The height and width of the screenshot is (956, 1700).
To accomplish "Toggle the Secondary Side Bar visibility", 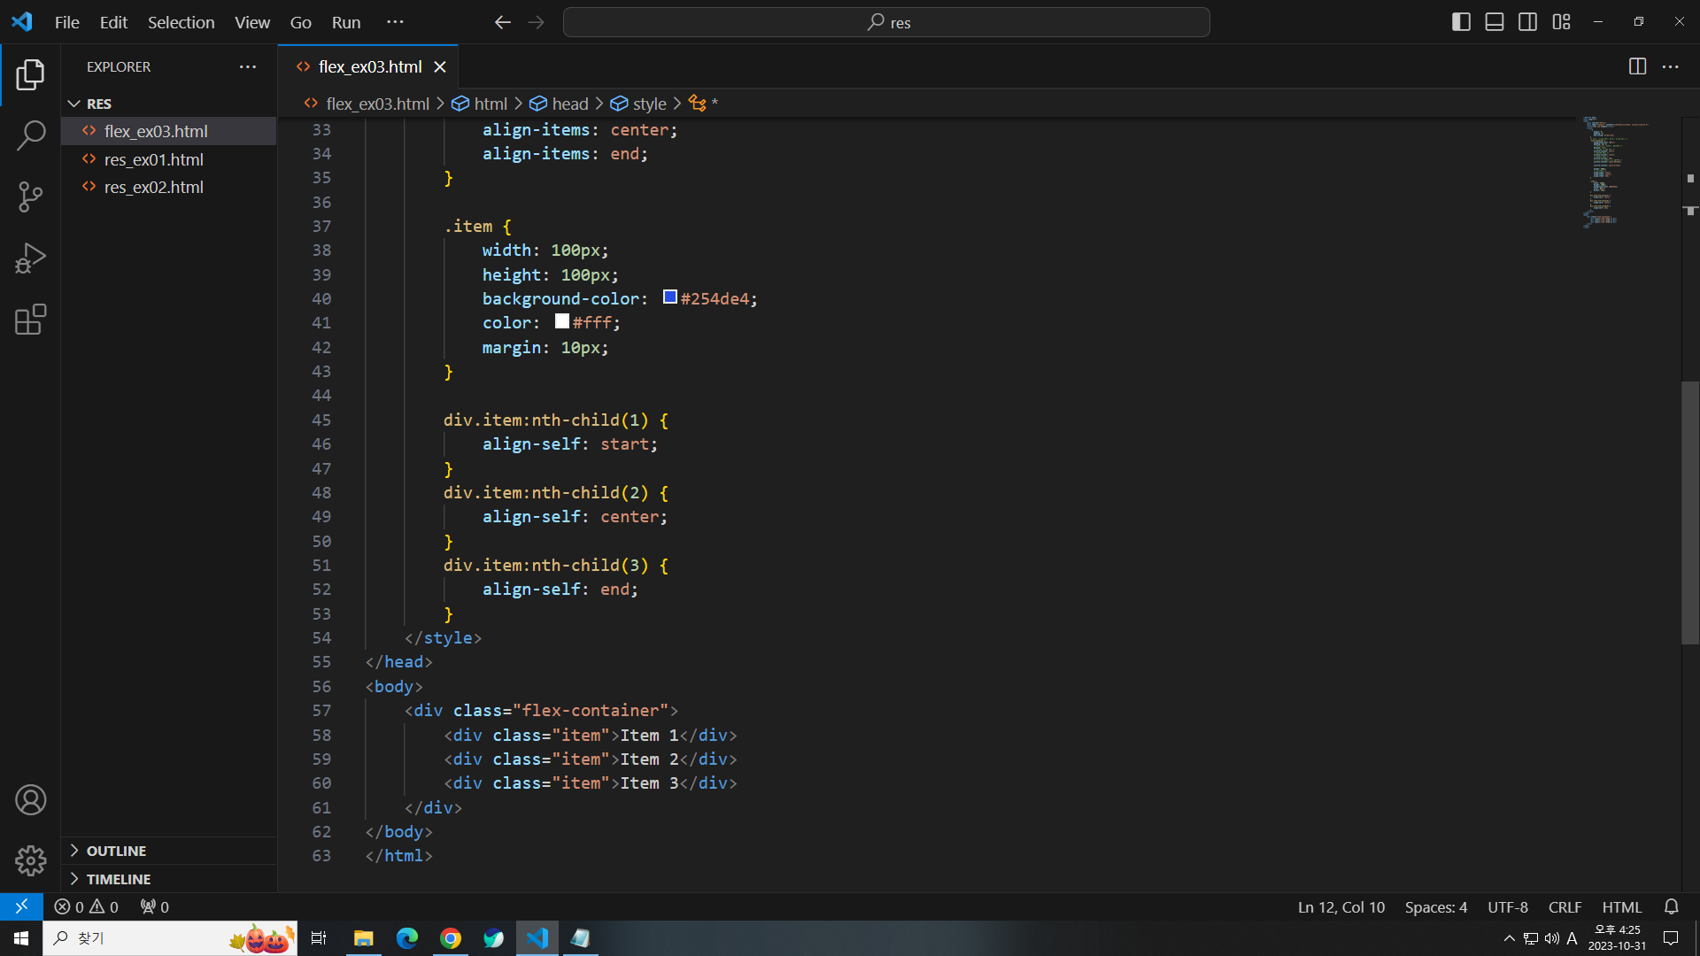I will tap(1527, 22).
